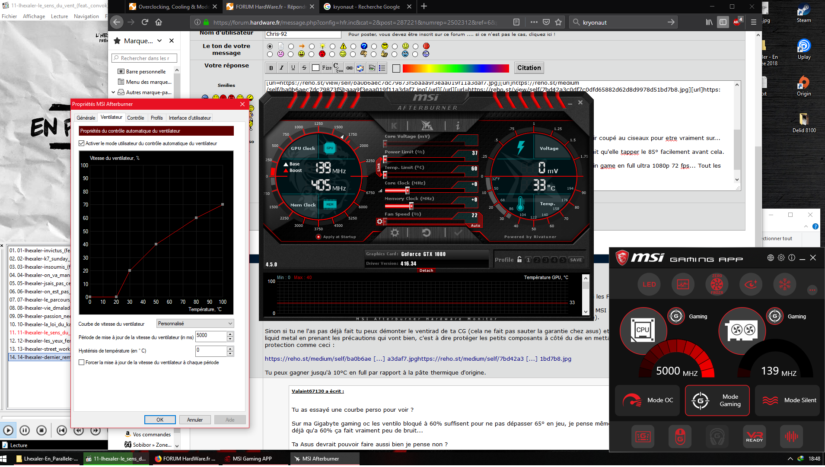The height and width of the screenshot is (467, 825).
Task: Check force fan speed update each period
Action: 82,362
